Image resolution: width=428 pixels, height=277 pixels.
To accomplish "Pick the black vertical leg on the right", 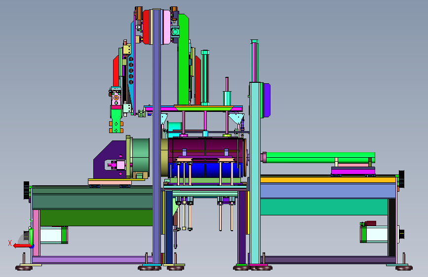I will (391, 227).
